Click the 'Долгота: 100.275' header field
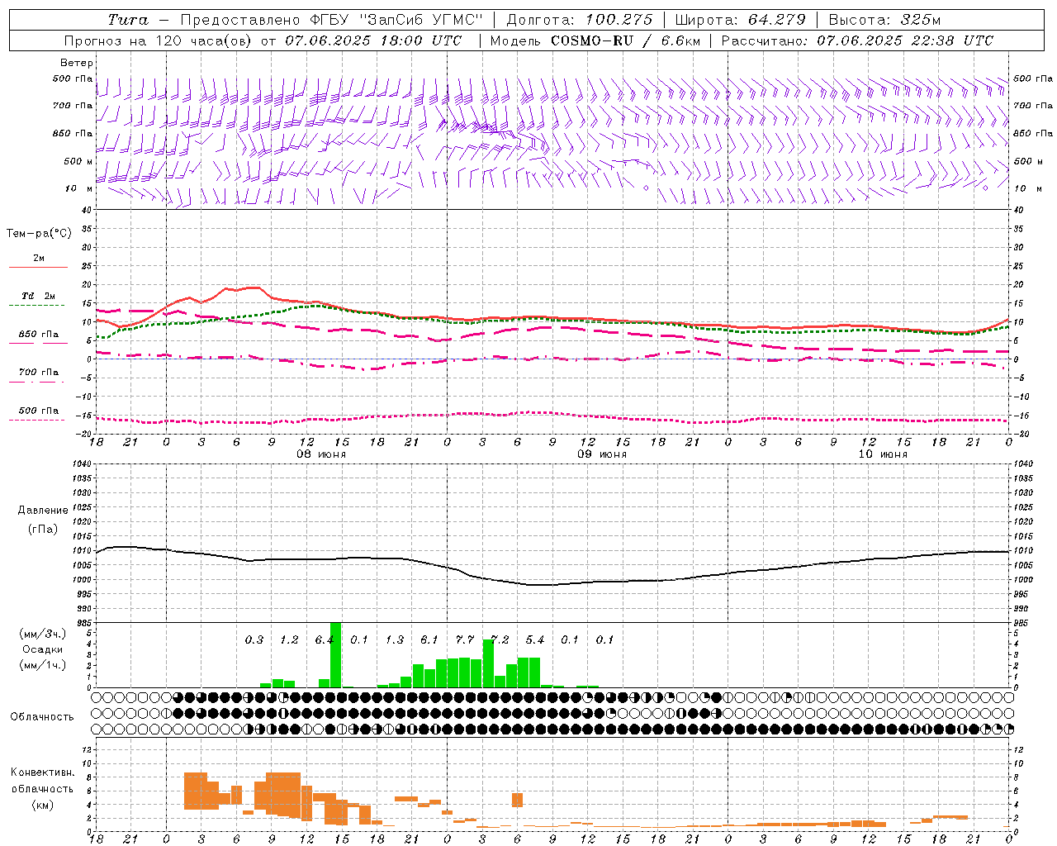The width and height of the screenshot is (1057, 846). [579, 20]
